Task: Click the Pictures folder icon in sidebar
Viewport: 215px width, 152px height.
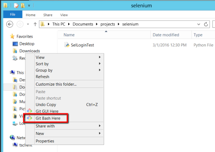Action: [x=15, y=109]
